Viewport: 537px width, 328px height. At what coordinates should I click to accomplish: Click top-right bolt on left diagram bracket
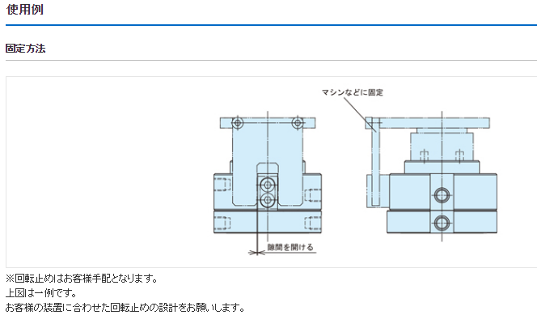(x=298, y=123)
